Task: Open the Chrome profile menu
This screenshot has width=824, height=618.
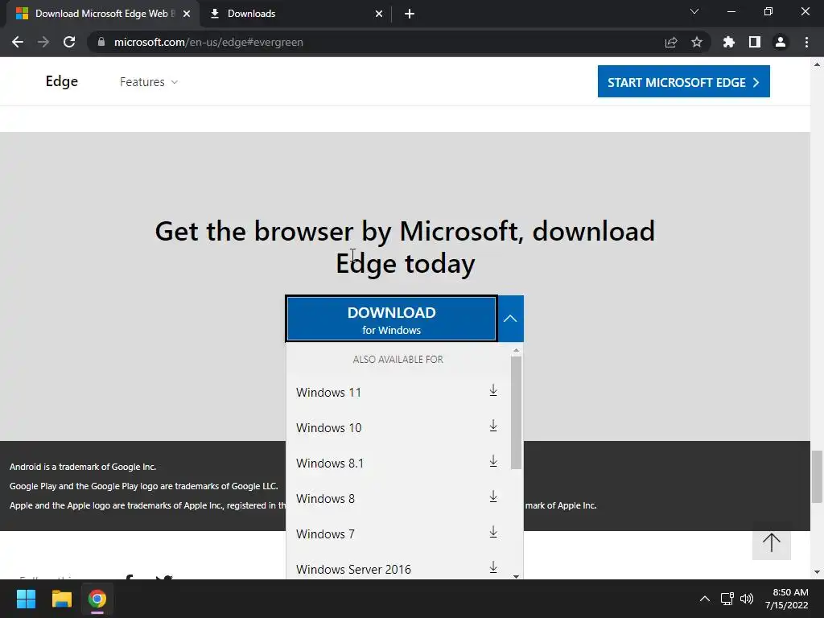Action: point(781,42)
